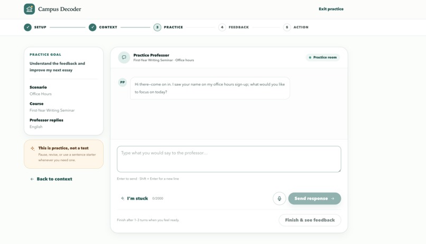Open the CONTEXT step label
Image resolution: width=426 pixels, height=244 pixels.
(x=108, y=27)
